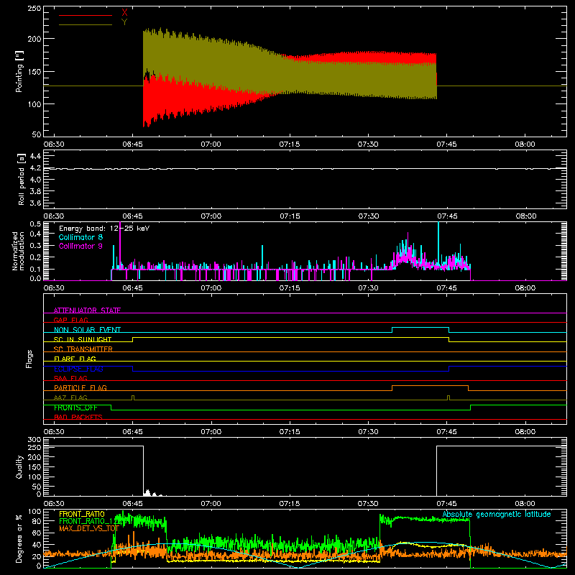
Task: Click the "SC_IN_SUNLIGHT" flag label
Action: [83, 339]
